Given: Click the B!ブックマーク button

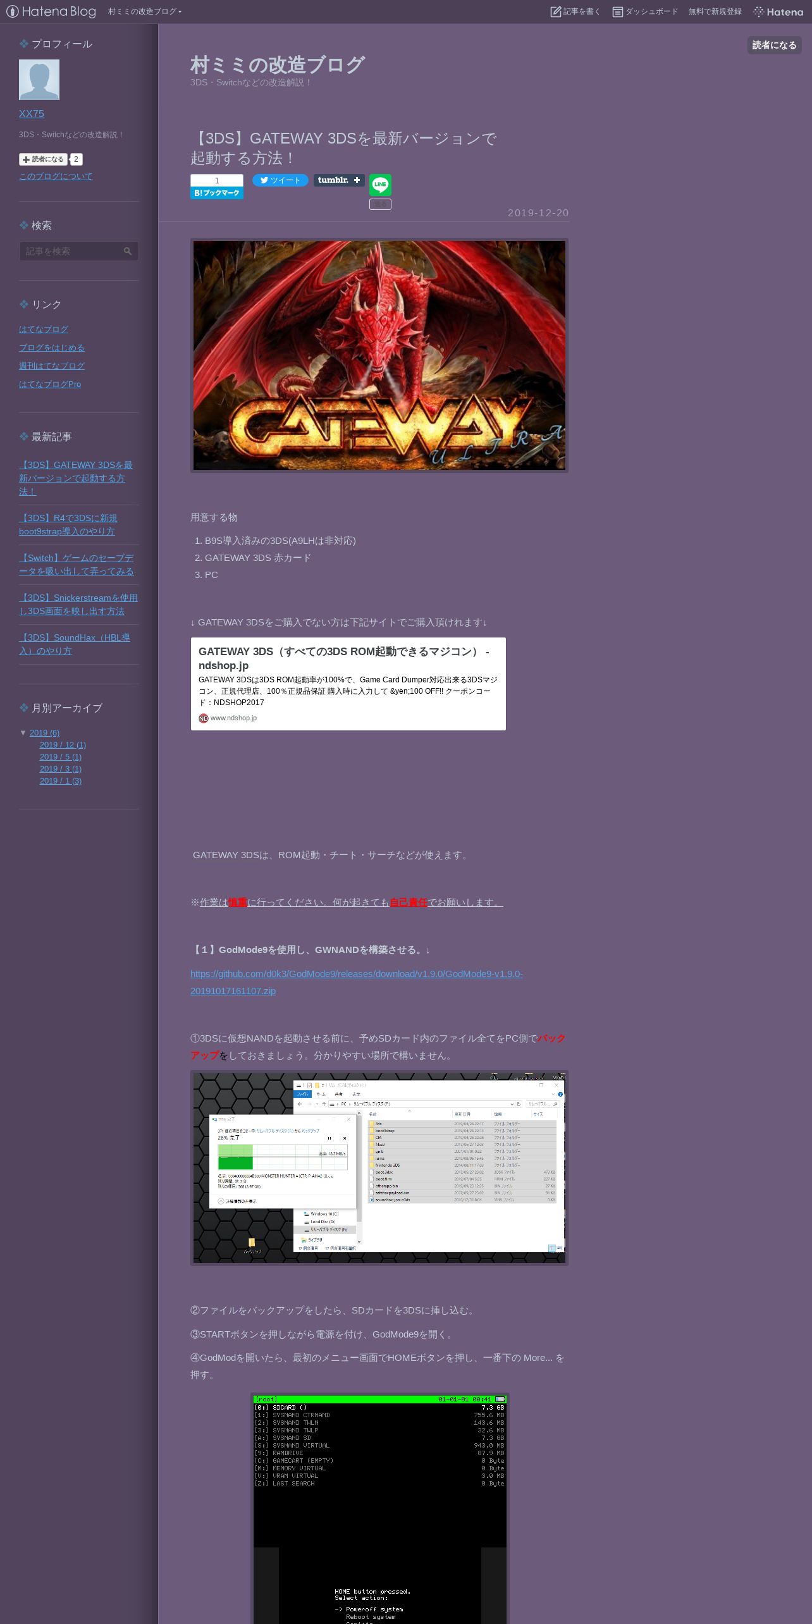Looking at the screenshot, I should [217, 193].
